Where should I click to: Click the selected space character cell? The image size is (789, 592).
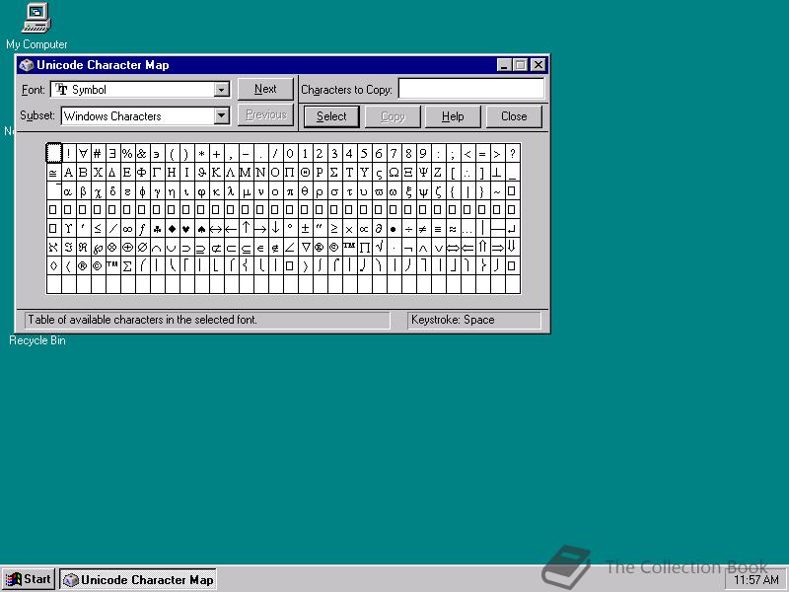pos(53,154)
